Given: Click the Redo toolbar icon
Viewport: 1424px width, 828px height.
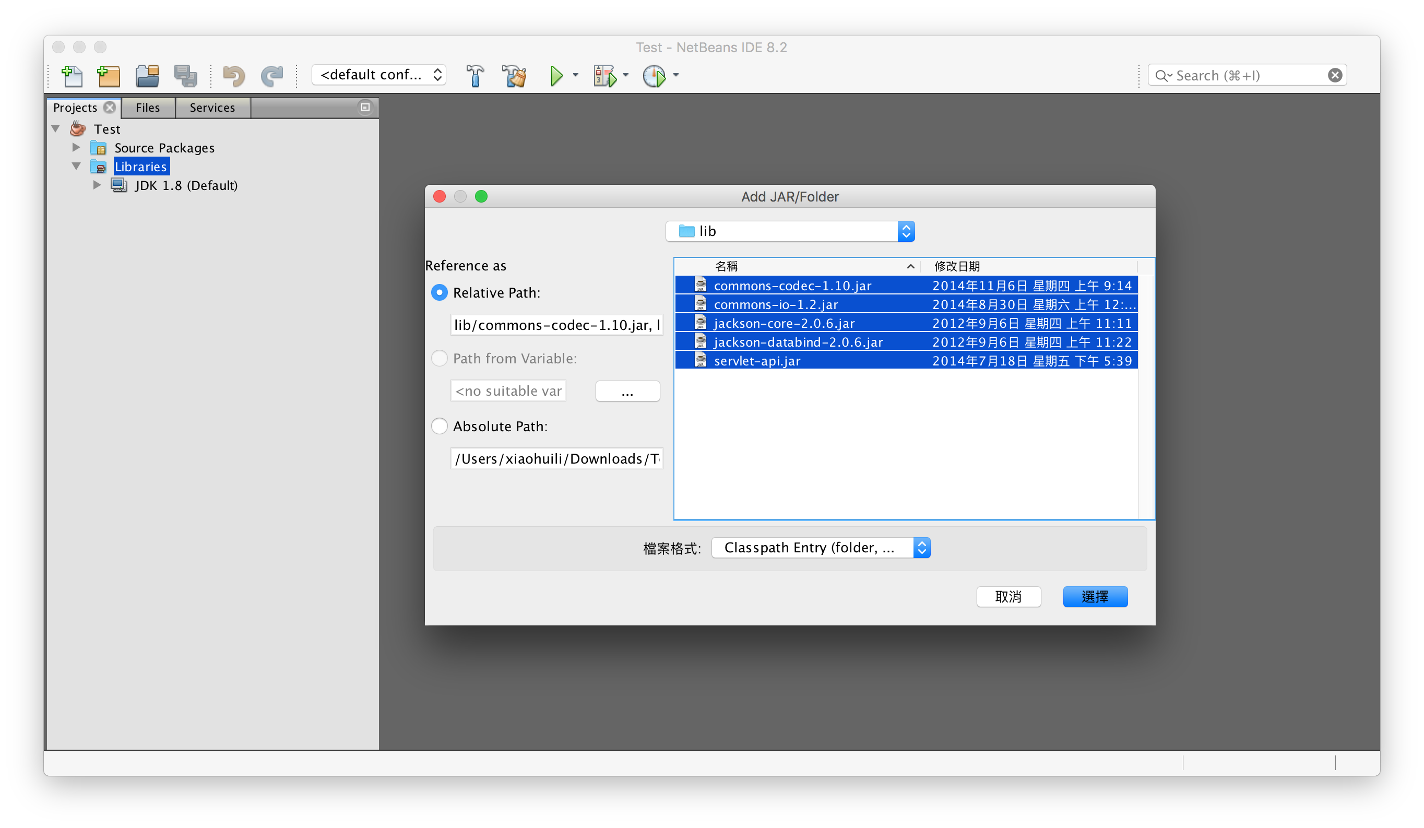Looking at the screenshot, I should click(x=272, y=75).
